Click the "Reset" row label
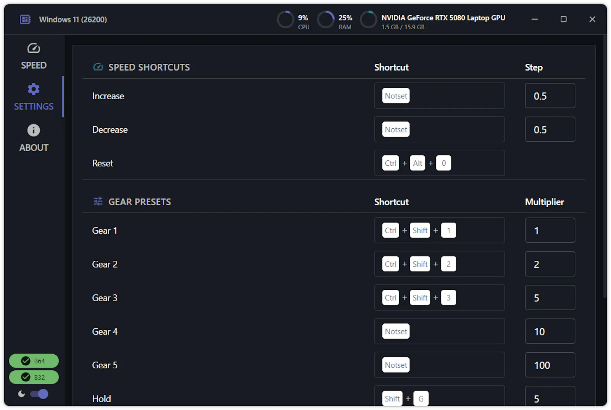Image resolution: width=611 pixels, height=410 pixels. tap(103, 163)
